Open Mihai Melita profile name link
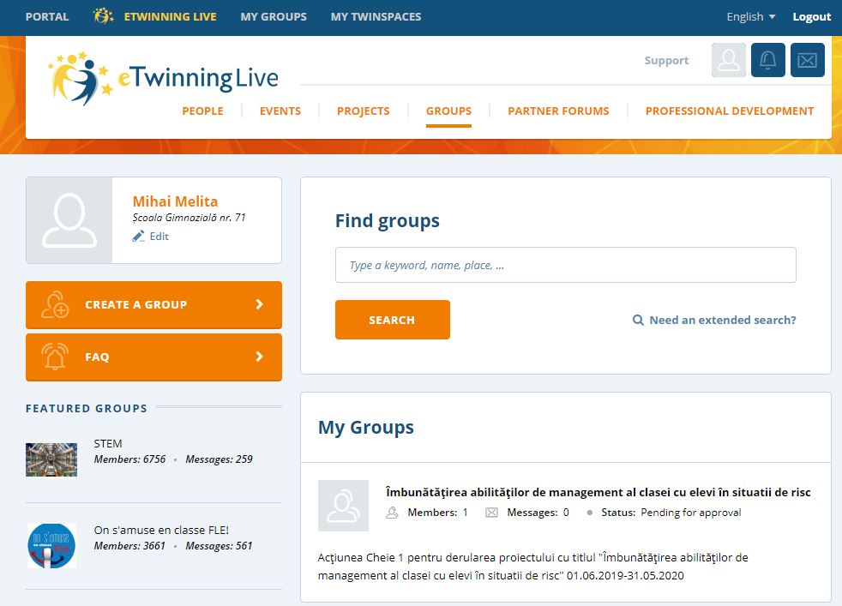The image size is (842, 606). [x=175, y=201]
